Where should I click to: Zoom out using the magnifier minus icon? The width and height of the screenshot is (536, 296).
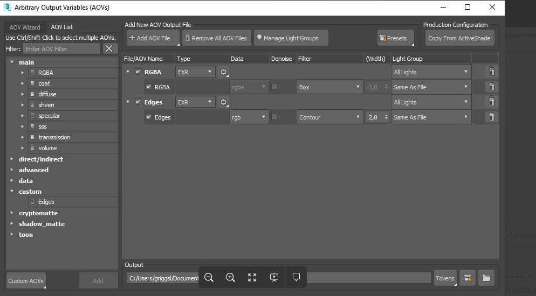point(209,277)
